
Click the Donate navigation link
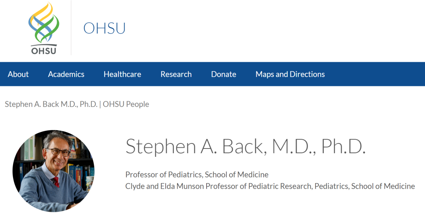[224, 74]
